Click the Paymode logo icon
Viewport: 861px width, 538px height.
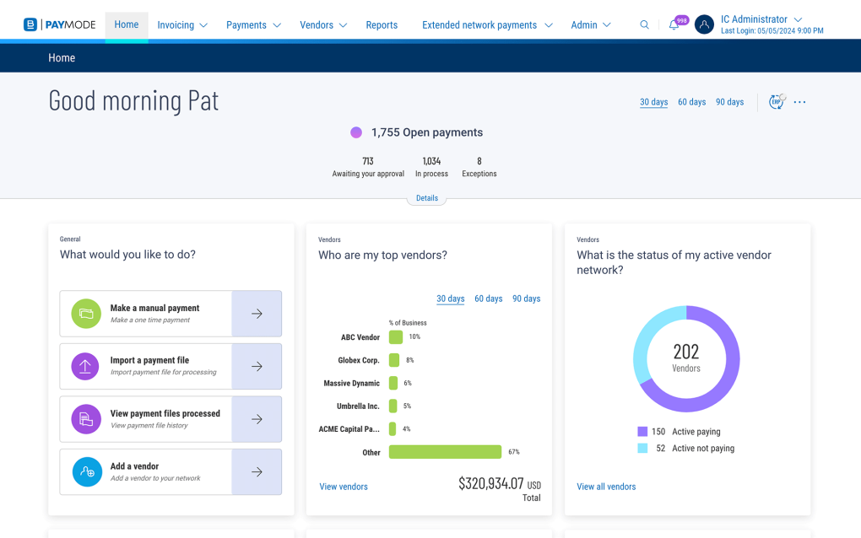tap(30, 25)
